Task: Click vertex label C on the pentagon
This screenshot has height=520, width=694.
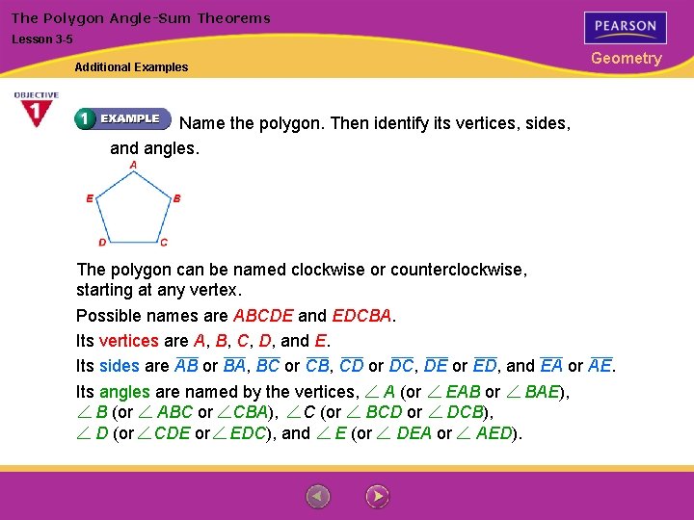Action: 164,243
